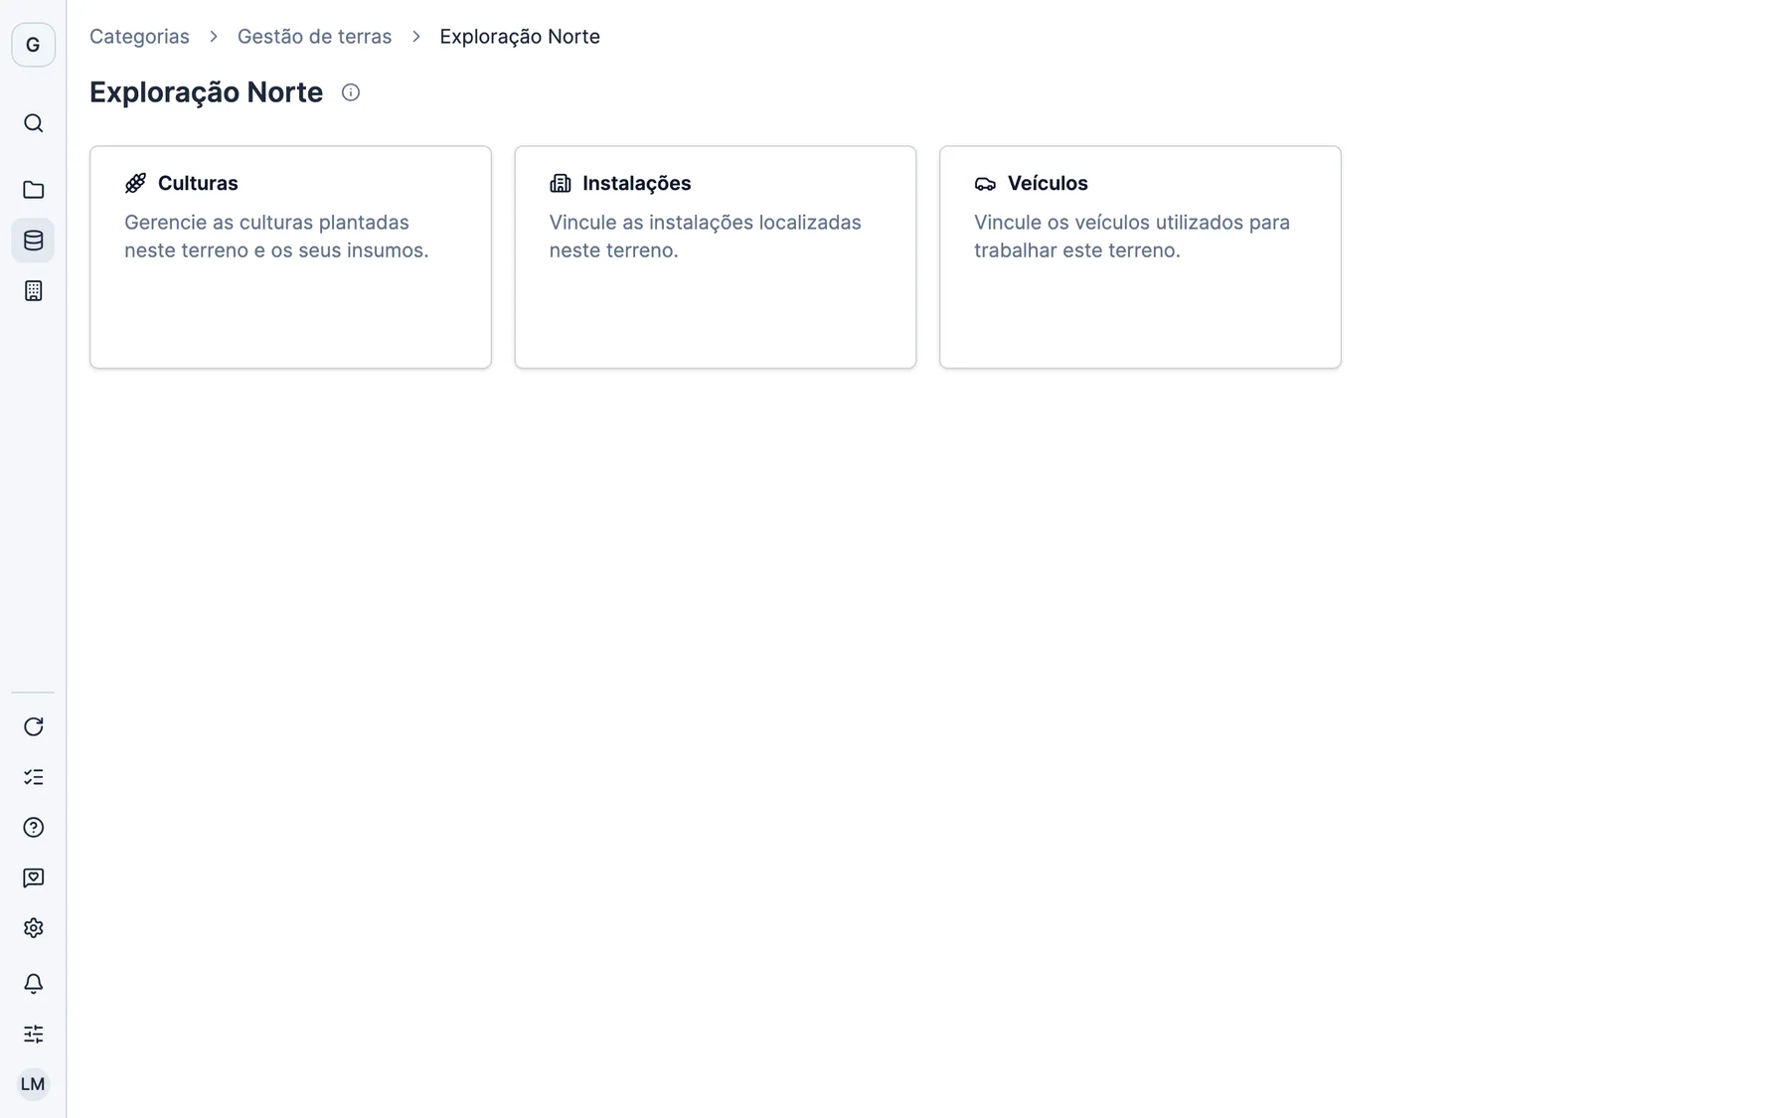Viewport: 1789px width, 1118px height.
Task: Open the search magnifier icon
Action: coord(33,123)
